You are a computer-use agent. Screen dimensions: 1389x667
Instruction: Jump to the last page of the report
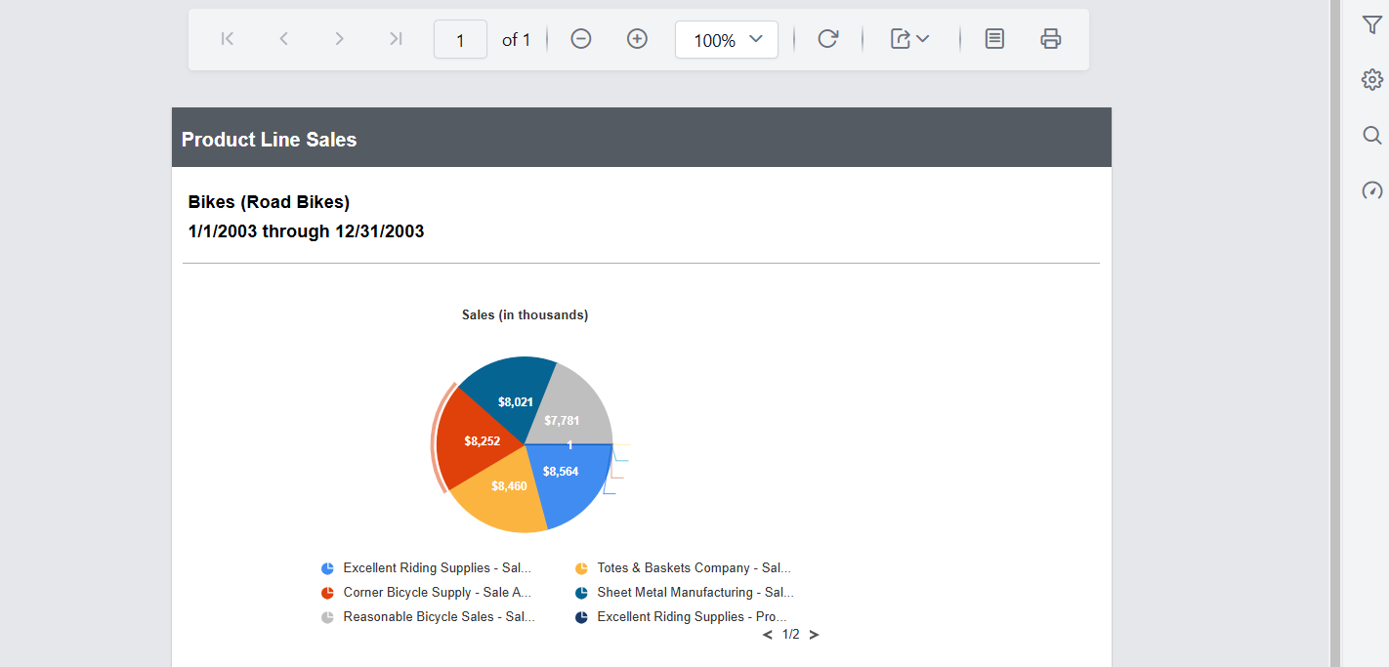tap(396, 39)
